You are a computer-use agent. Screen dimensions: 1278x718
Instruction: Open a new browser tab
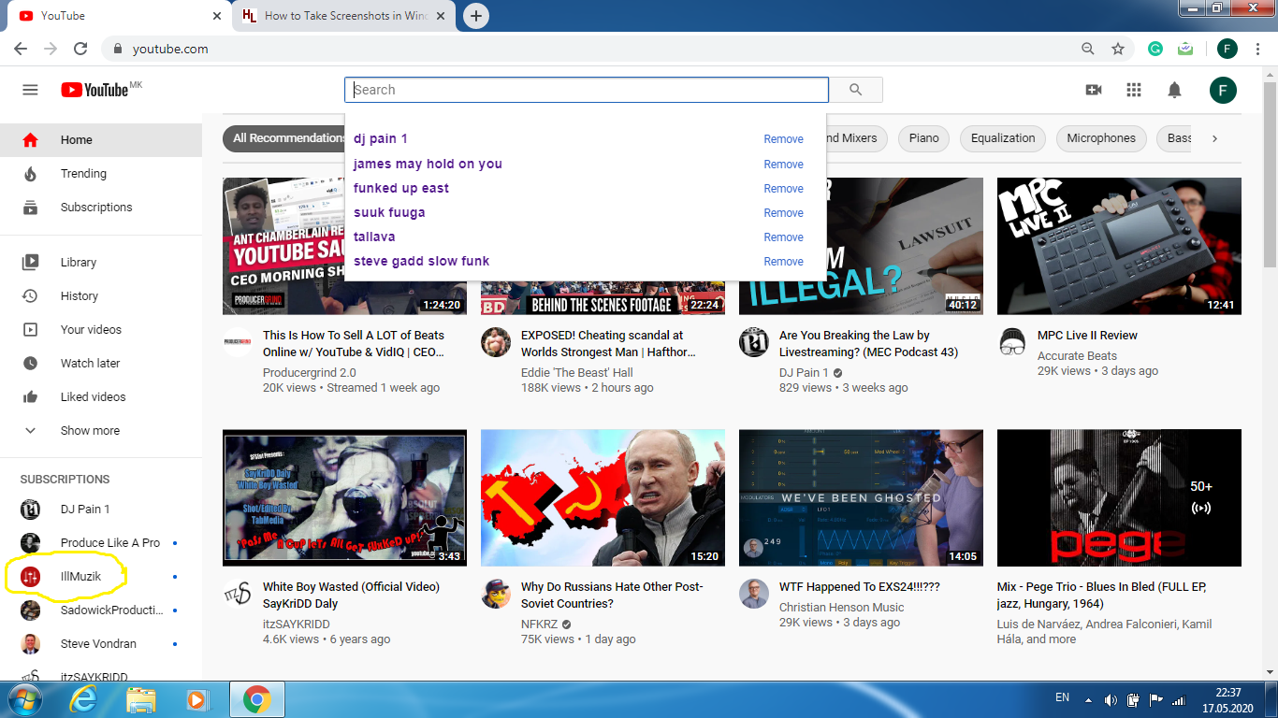476,16
